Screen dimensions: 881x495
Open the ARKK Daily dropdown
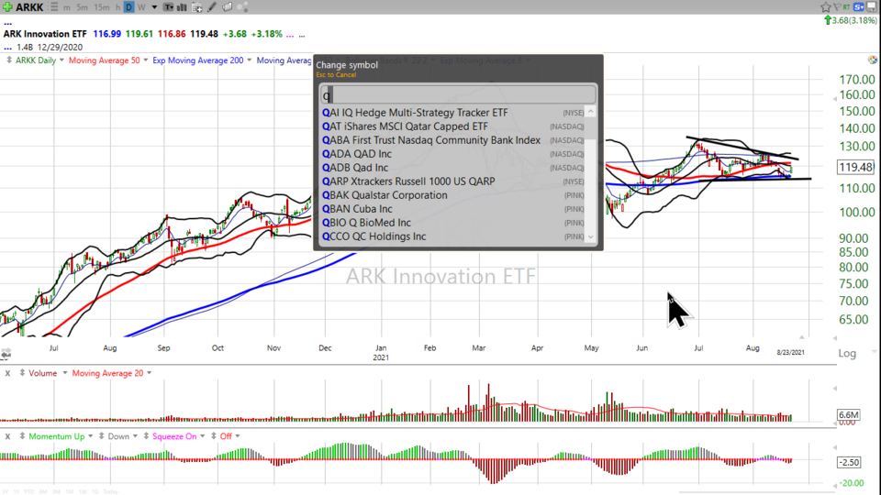61,60
